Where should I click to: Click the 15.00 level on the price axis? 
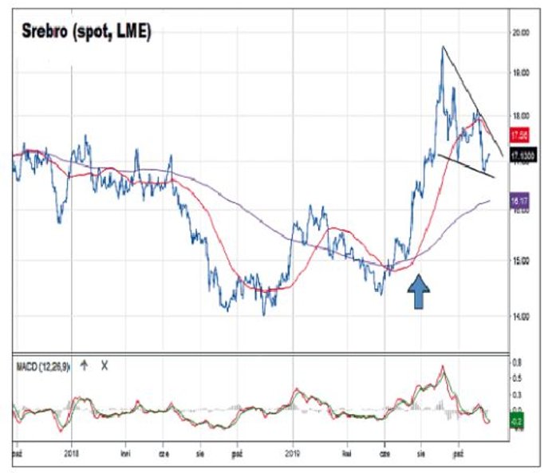[x=522, y=261]
